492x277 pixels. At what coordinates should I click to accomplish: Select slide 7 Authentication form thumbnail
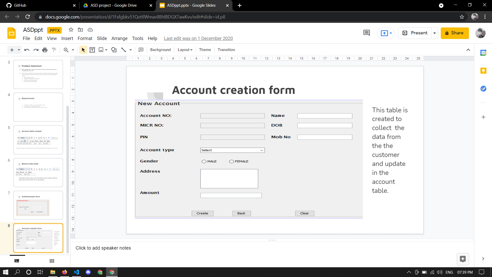click(x=38, y=205)
